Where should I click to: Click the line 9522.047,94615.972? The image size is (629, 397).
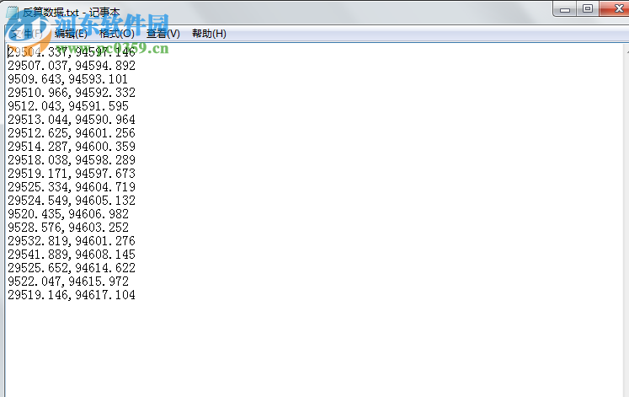click(68, 282)
